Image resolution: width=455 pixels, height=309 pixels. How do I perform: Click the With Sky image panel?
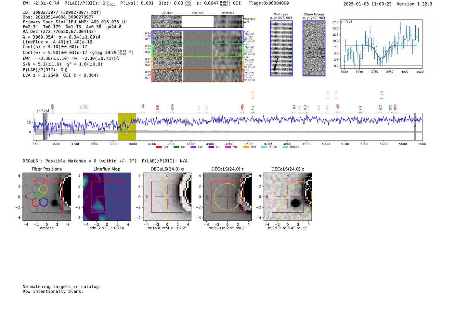coord(281,48)
